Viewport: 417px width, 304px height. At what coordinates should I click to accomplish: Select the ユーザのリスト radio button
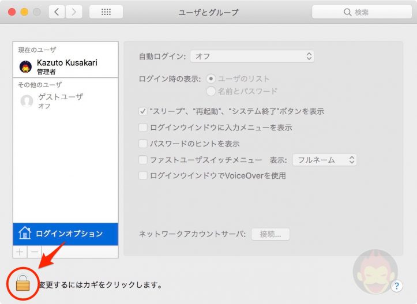coord(211,78)
